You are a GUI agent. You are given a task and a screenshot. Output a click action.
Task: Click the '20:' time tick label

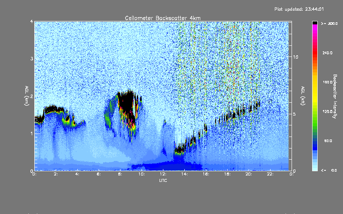tap(249, 174)
